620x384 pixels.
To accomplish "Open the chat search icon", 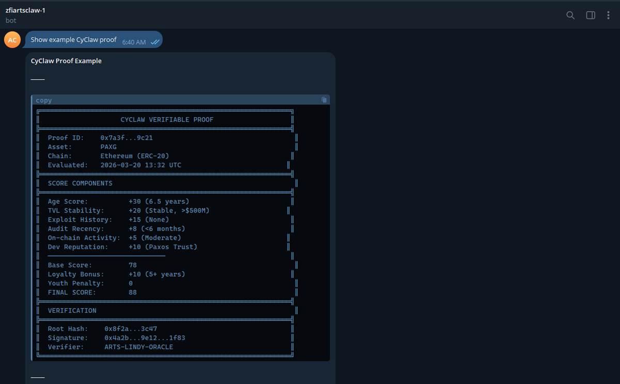I will pyautogui.click(x=570, y=15).
